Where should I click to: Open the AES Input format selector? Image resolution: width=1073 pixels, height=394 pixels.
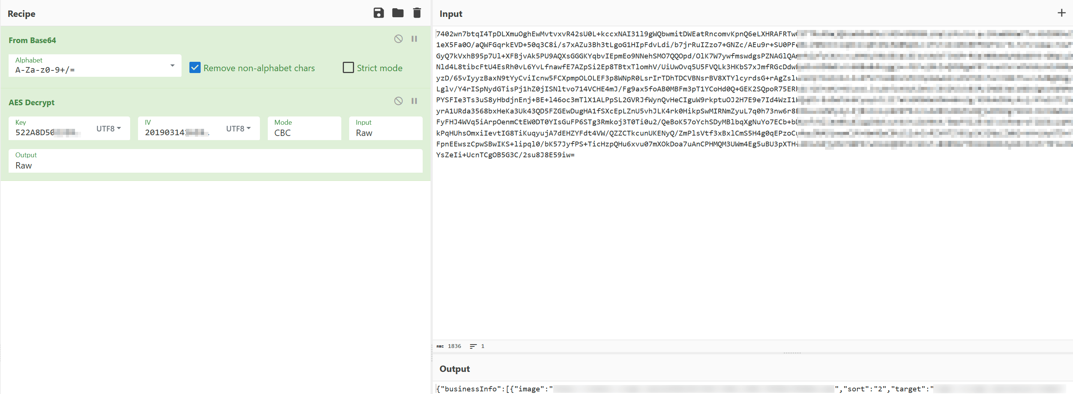(385, 132)
